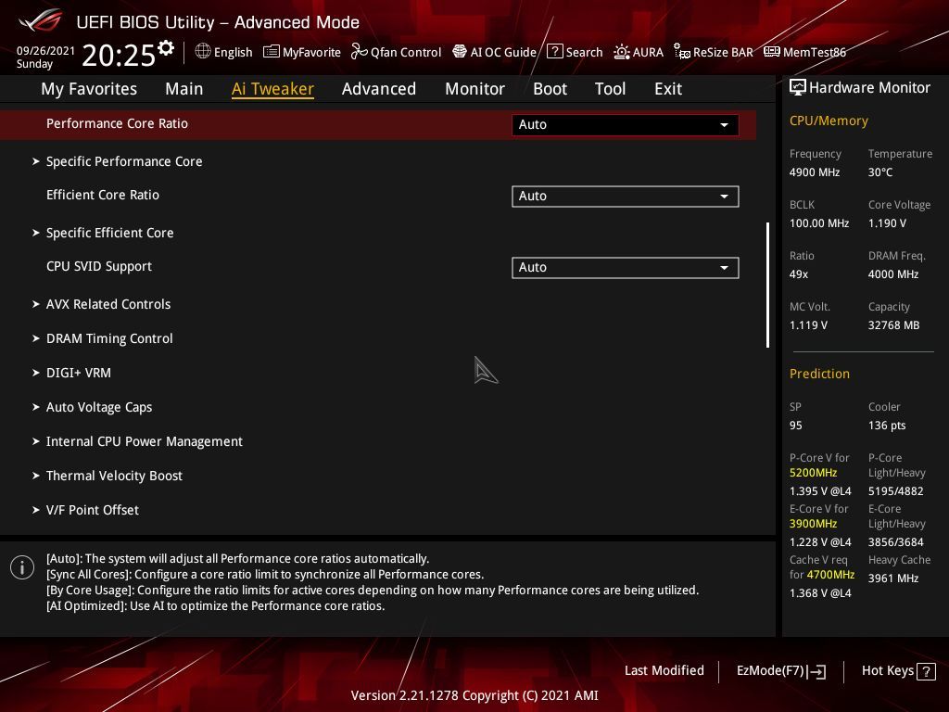Launch AI OC Guide icon
The height and width of the screenshot is (712, 949).
(460, 52)
